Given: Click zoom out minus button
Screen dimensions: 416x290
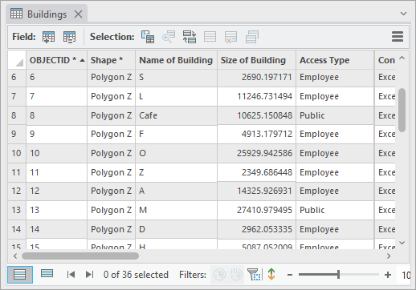Looking at the screenshot, I should [290, 275].
